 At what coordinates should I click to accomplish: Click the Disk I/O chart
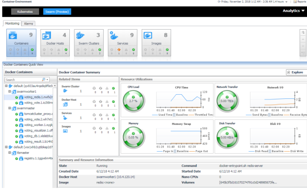(272, 136)
